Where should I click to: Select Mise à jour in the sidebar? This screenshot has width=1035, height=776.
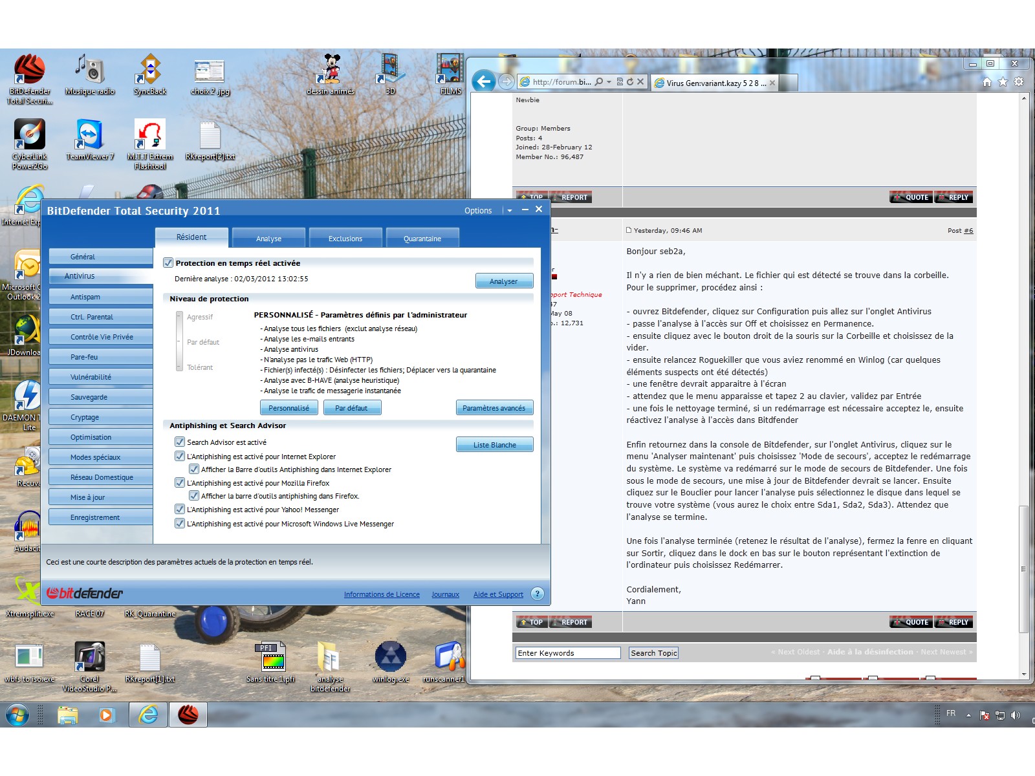[100, 497]
